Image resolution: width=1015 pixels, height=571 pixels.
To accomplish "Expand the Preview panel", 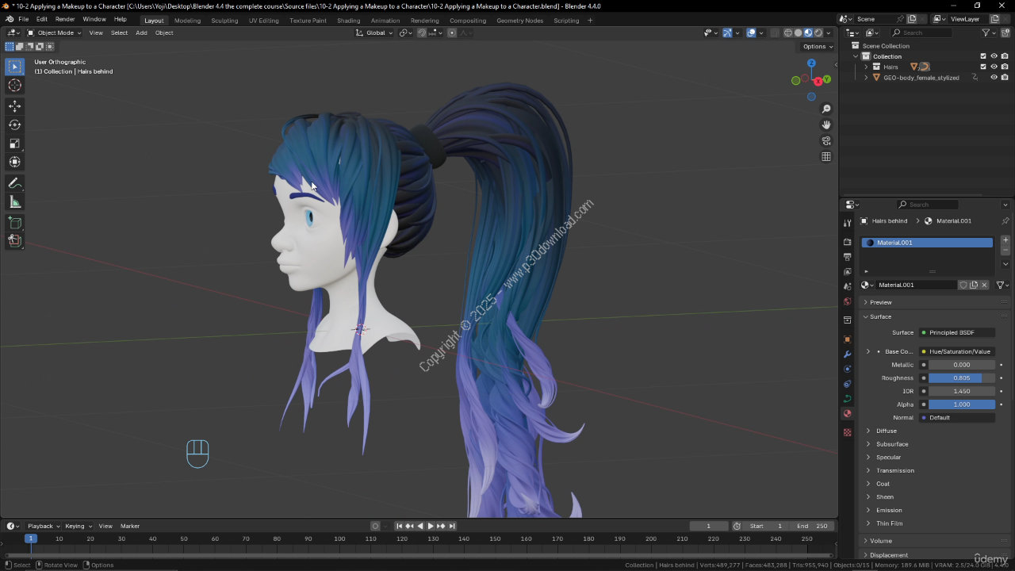I will click(934, 302).
